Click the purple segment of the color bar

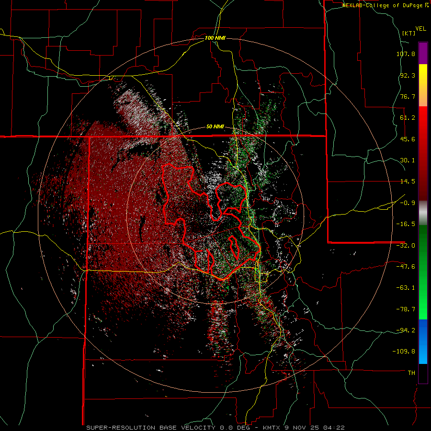(x=423, y=53)
